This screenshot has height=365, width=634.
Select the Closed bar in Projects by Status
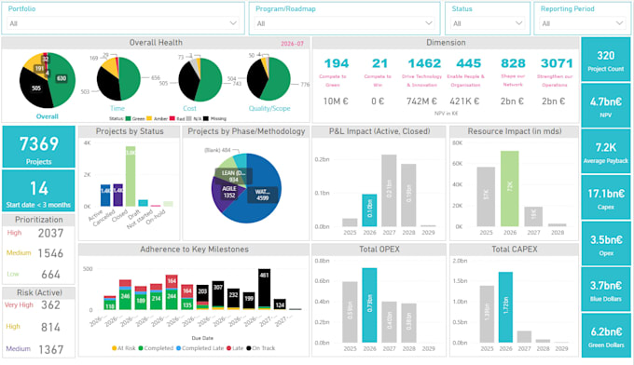[131, 176]
